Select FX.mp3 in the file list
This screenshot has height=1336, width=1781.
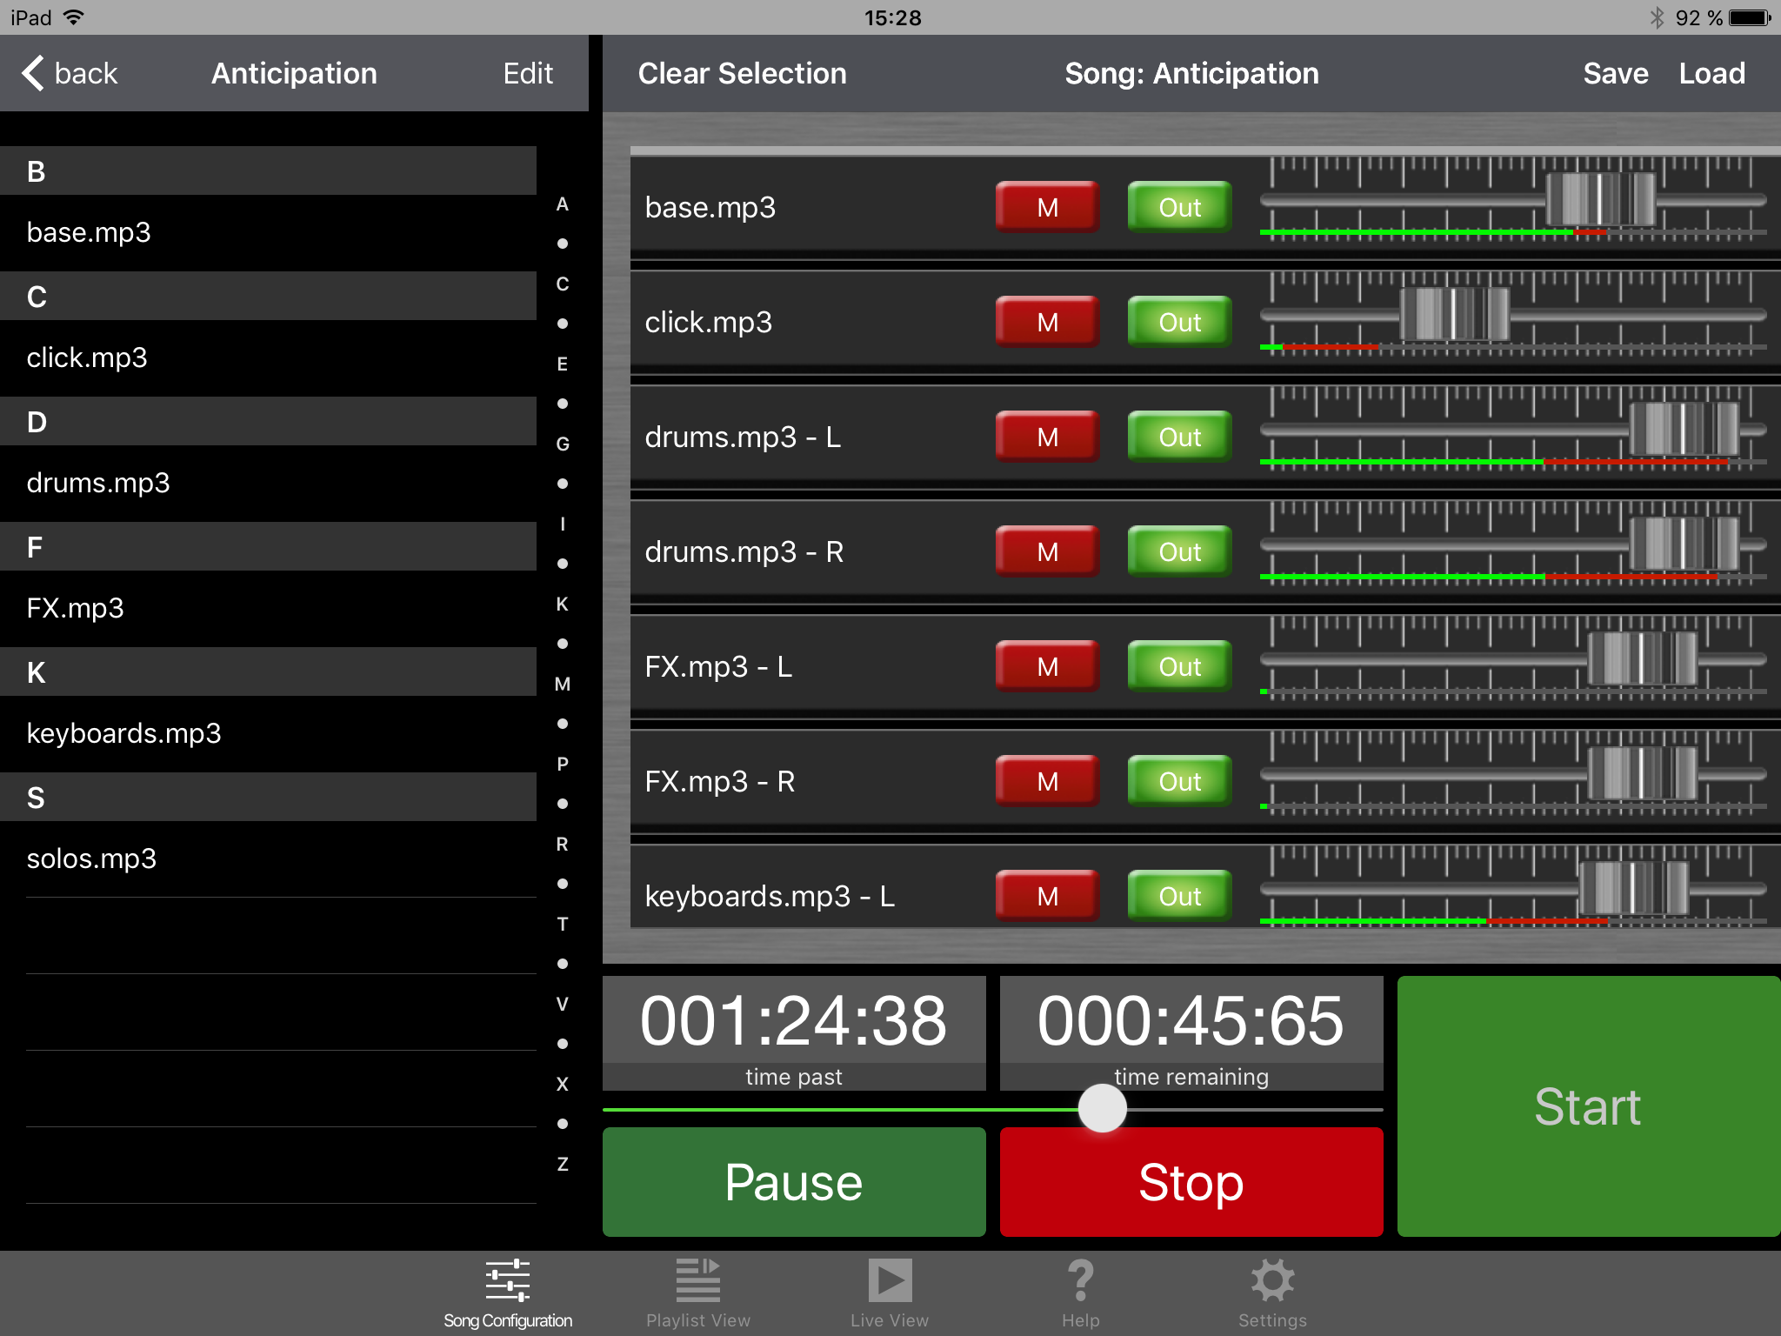click(268, 608)
